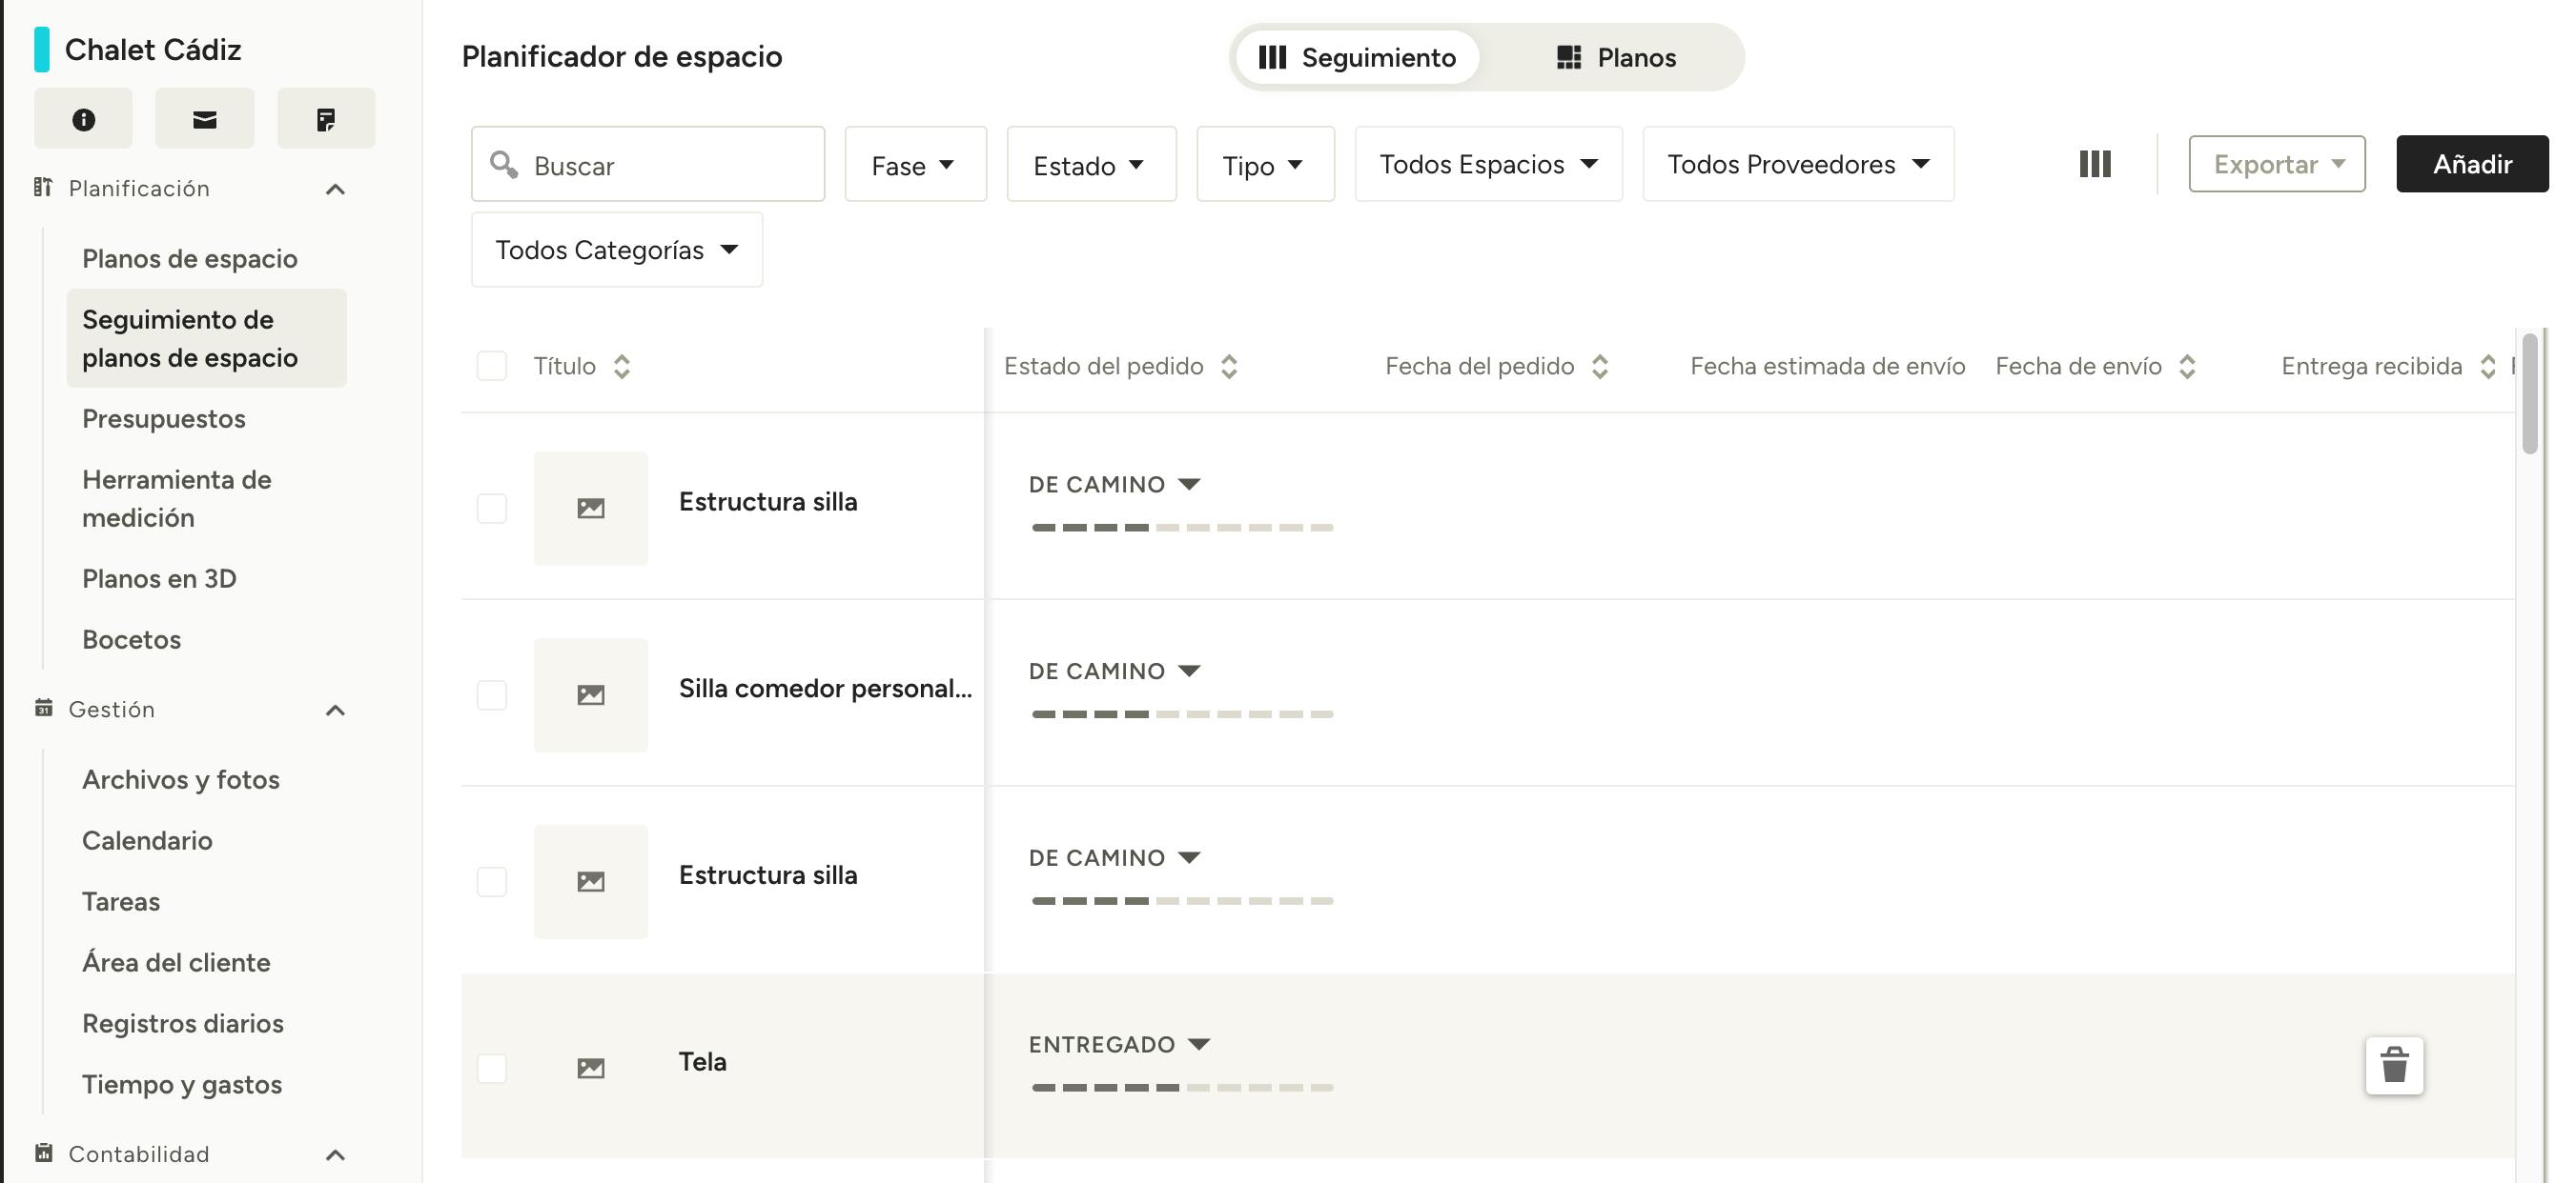2576x1183 pixels.
Task: Sort by Fecha del pedido arrows
Action: (x=1599, y=367)
